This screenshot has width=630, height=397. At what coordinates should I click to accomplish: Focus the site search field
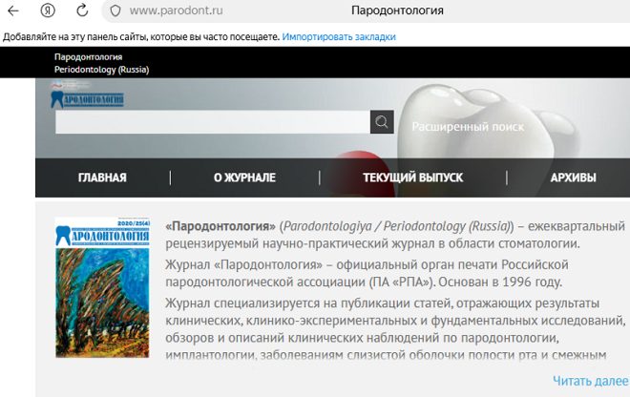[213, 122]
